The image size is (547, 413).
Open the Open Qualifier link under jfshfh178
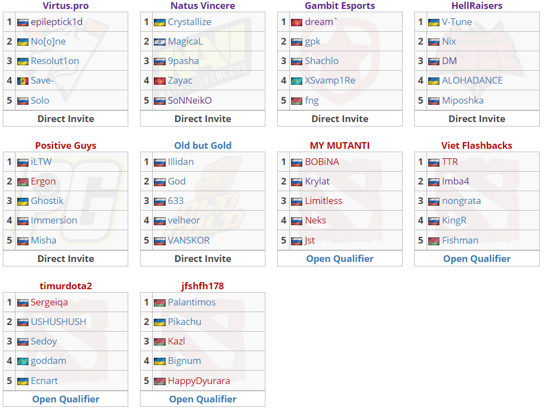click(202, 399)
